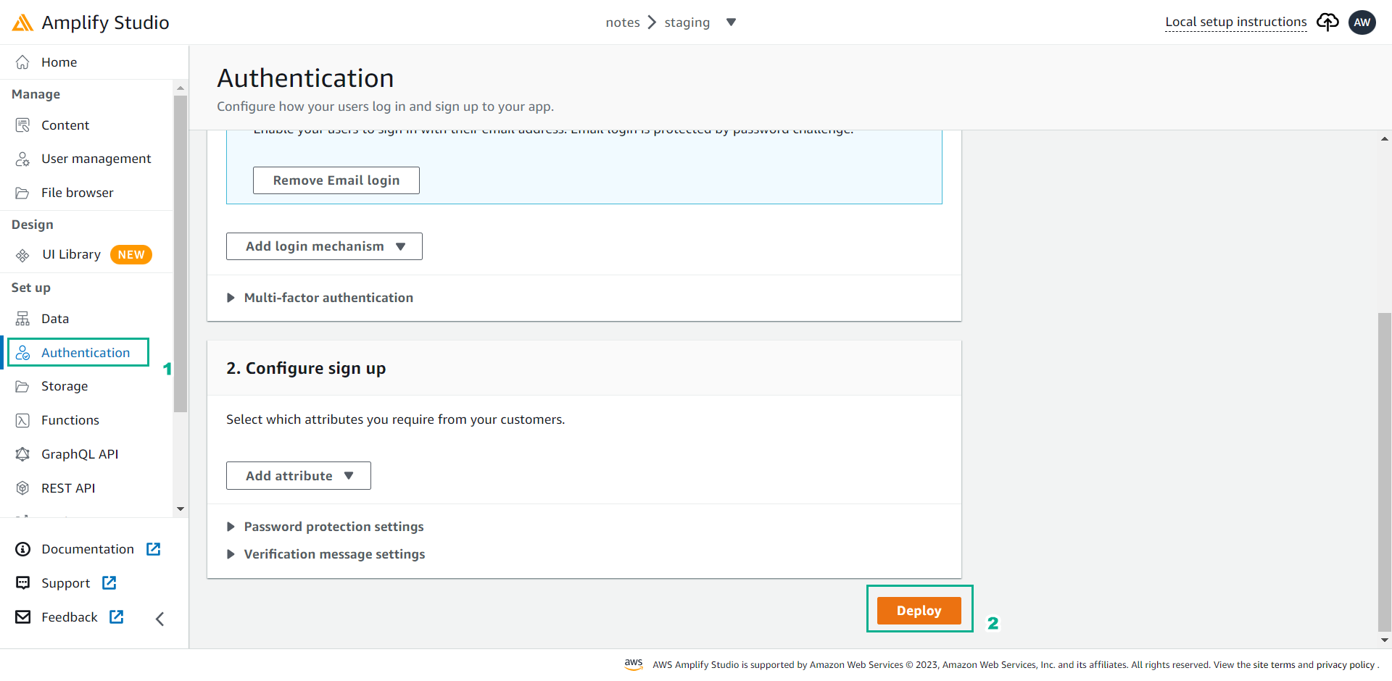
Task: Click the Data icon in sidebar
Action: [x=22, y=319]
